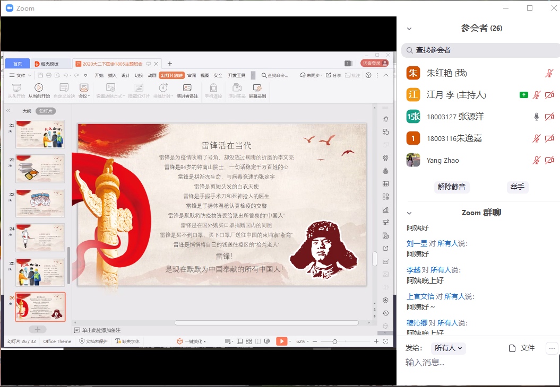The image size is (560, 387).
Task: Click the 屏幕录制 screen recording icon
Action: click(x=257, y=87)
